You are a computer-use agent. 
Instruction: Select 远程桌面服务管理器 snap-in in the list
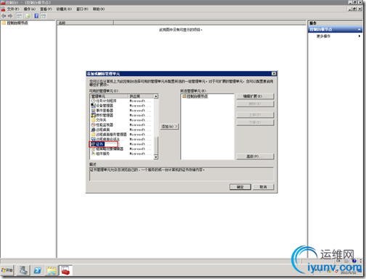109,135
